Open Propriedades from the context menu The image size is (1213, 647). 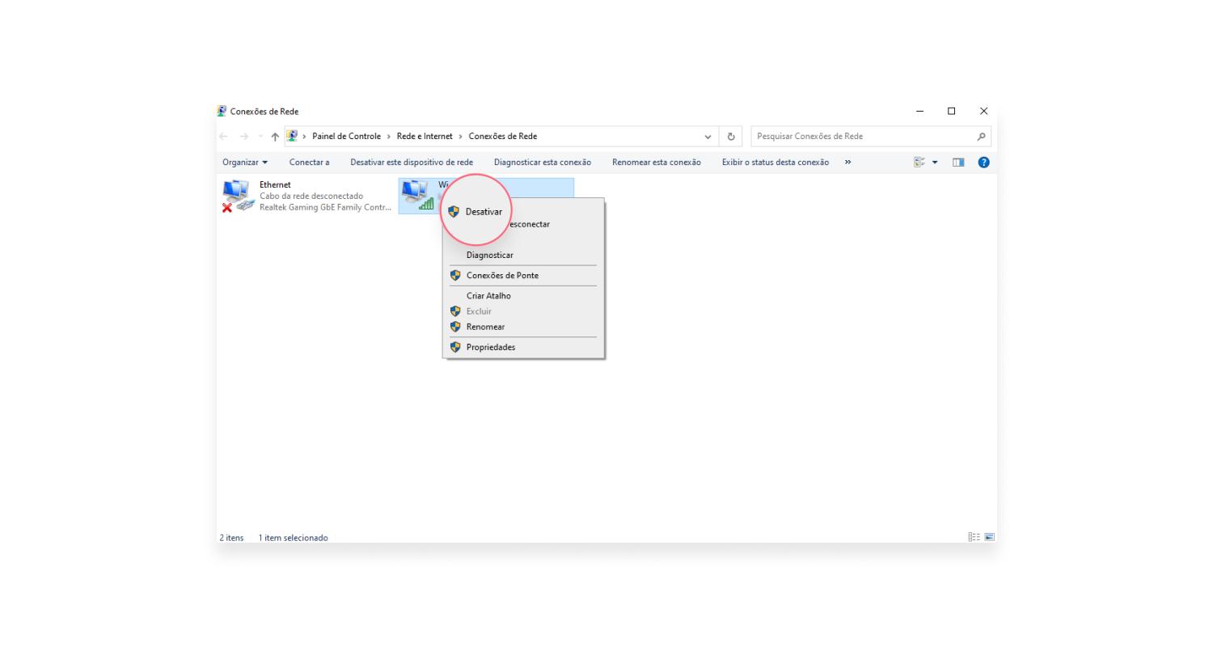click(491, 347)
